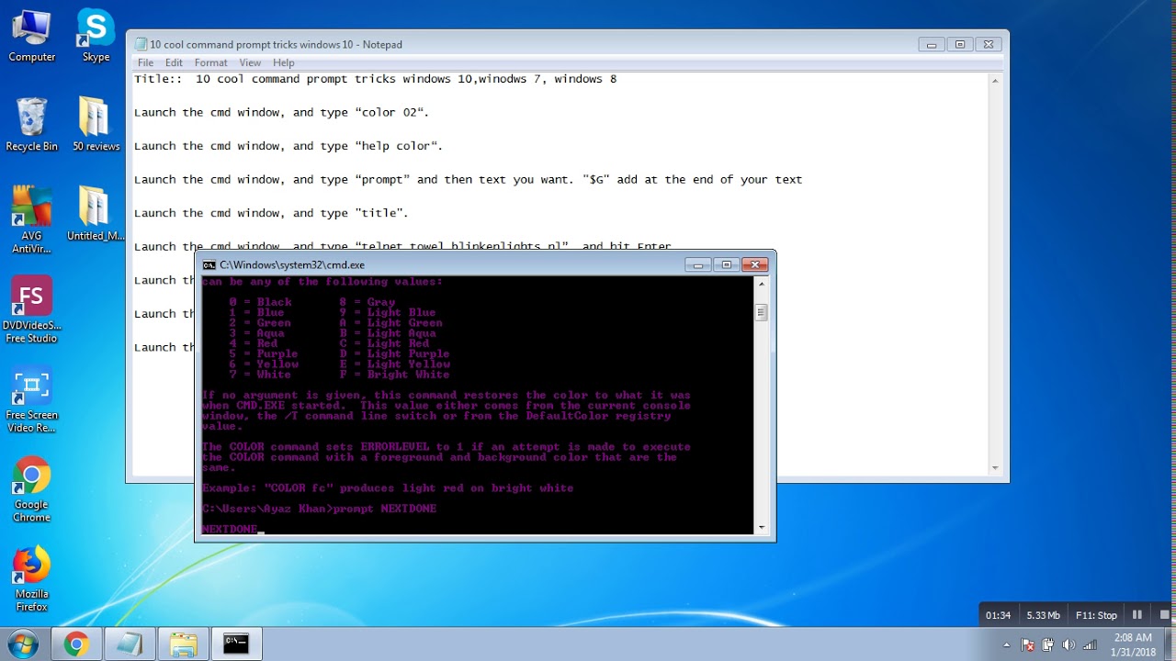The height and width of the screenshot is (661, 1176).
Task: Click the line about typing "prompt" in Notepad
Action: [x=469, y=179]
